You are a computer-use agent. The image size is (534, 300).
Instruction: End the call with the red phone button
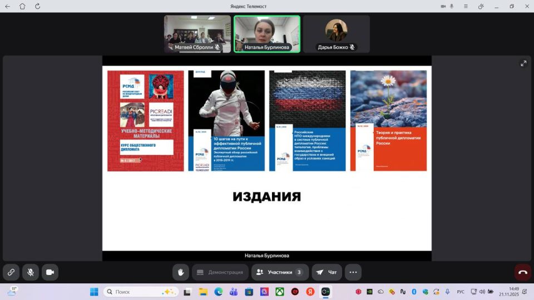523,272
